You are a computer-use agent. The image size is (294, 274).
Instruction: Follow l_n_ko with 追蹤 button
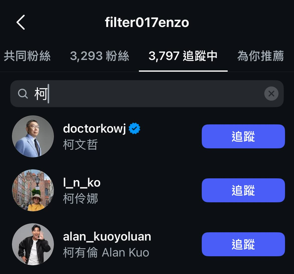243,190
